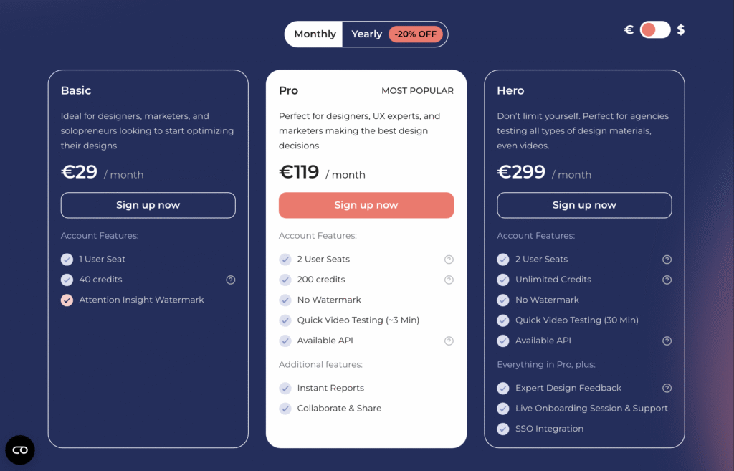The image size is (734, 471).
Task: Click help icon beside Pro 2 User Seats
Action: pos(449,260)
